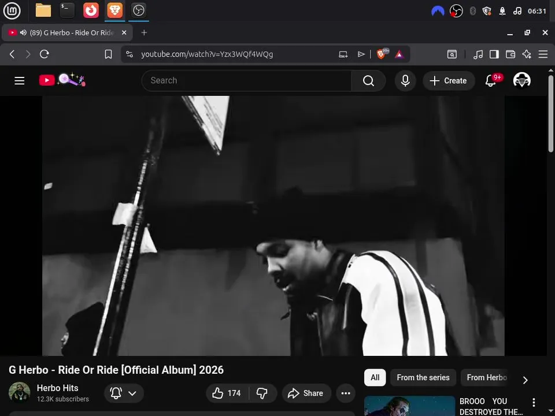Open the Brave Rewards triangle icon

point(399,54)
